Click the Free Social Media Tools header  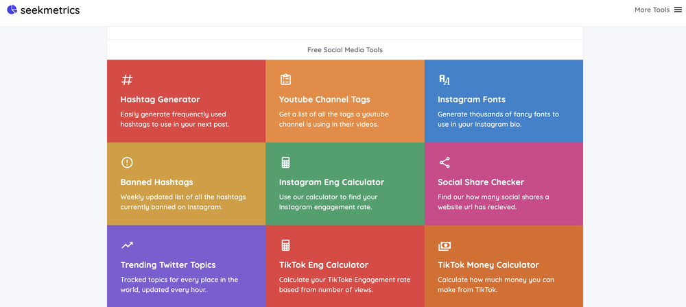pos(345,50)
